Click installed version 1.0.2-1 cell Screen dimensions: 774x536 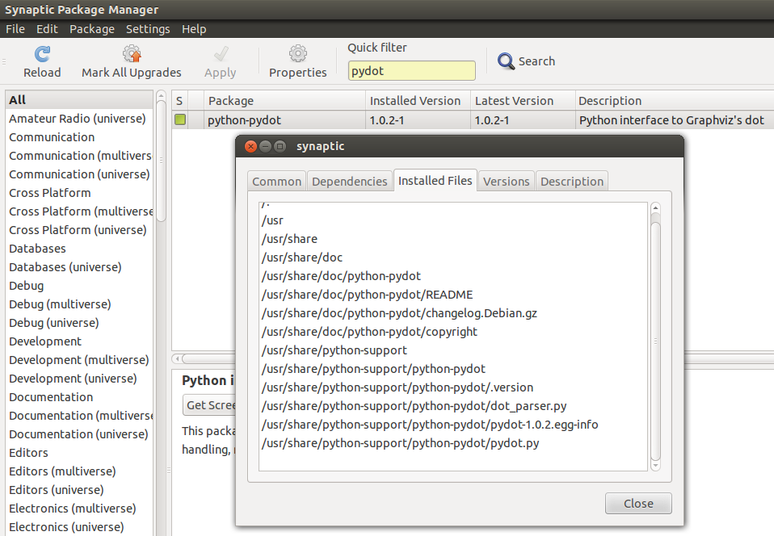click(418, 119)
